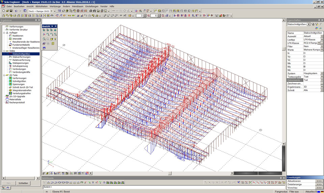Uncheck the My component checkbox
Image resolution: width=324 pixels, height=193 pixels.
point(304,67)
